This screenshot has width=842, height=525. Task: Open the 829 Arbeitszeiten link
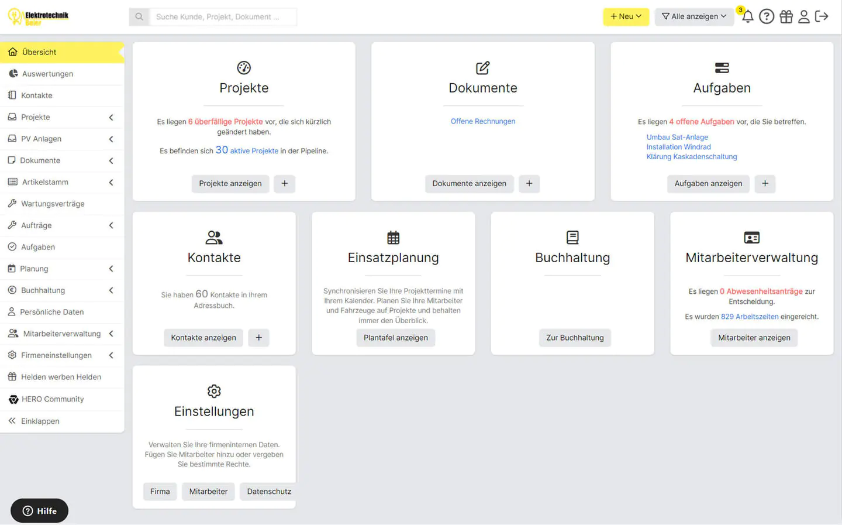click(x=750, y=317)
